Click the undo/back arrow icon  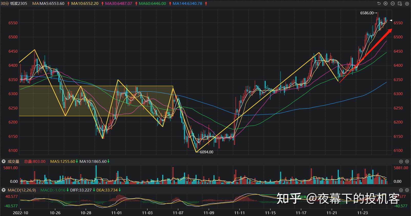tap(379, 4)
